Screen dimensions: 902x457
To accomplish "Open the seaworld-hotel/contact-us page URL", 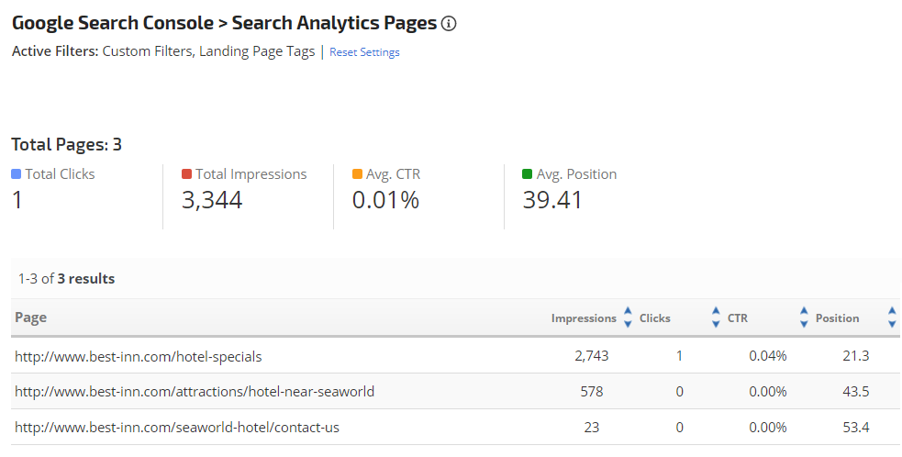I will (x=176, y=428).
